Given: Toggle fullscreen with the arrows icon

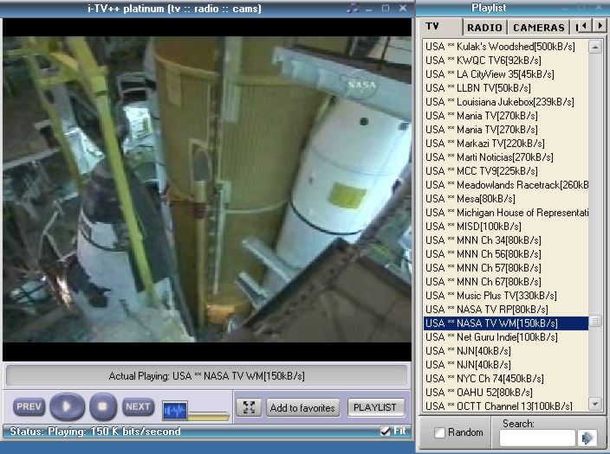Looking at the screenshot, I should pos(249,407).
